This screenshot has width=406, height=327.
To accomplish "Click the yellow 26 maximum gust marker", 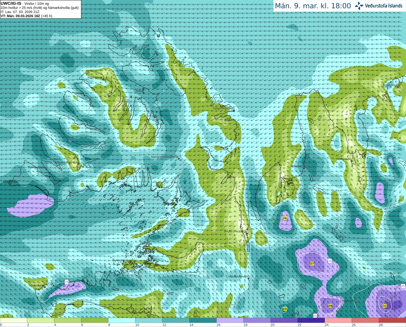I will point(285,218).
